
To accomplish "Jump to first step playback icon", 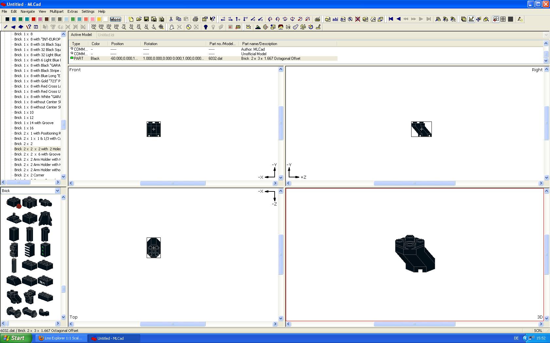I will (x=391, y=19).
